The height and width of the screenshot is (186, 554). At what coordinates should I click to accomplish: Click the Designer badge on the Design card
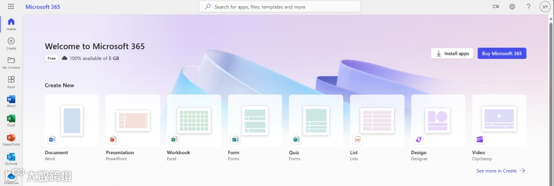point(419,139)
